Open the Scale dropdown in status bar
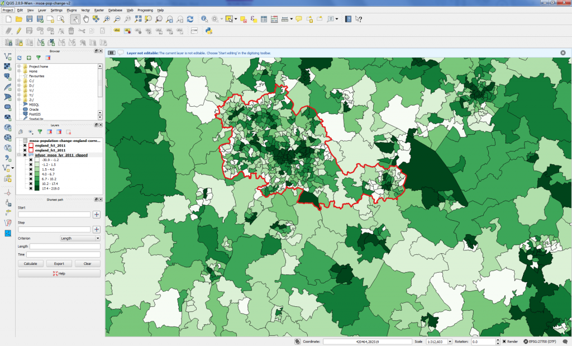The width and height of the screenshot is (572, 346). pyautogui.click(x=450, y=342)
